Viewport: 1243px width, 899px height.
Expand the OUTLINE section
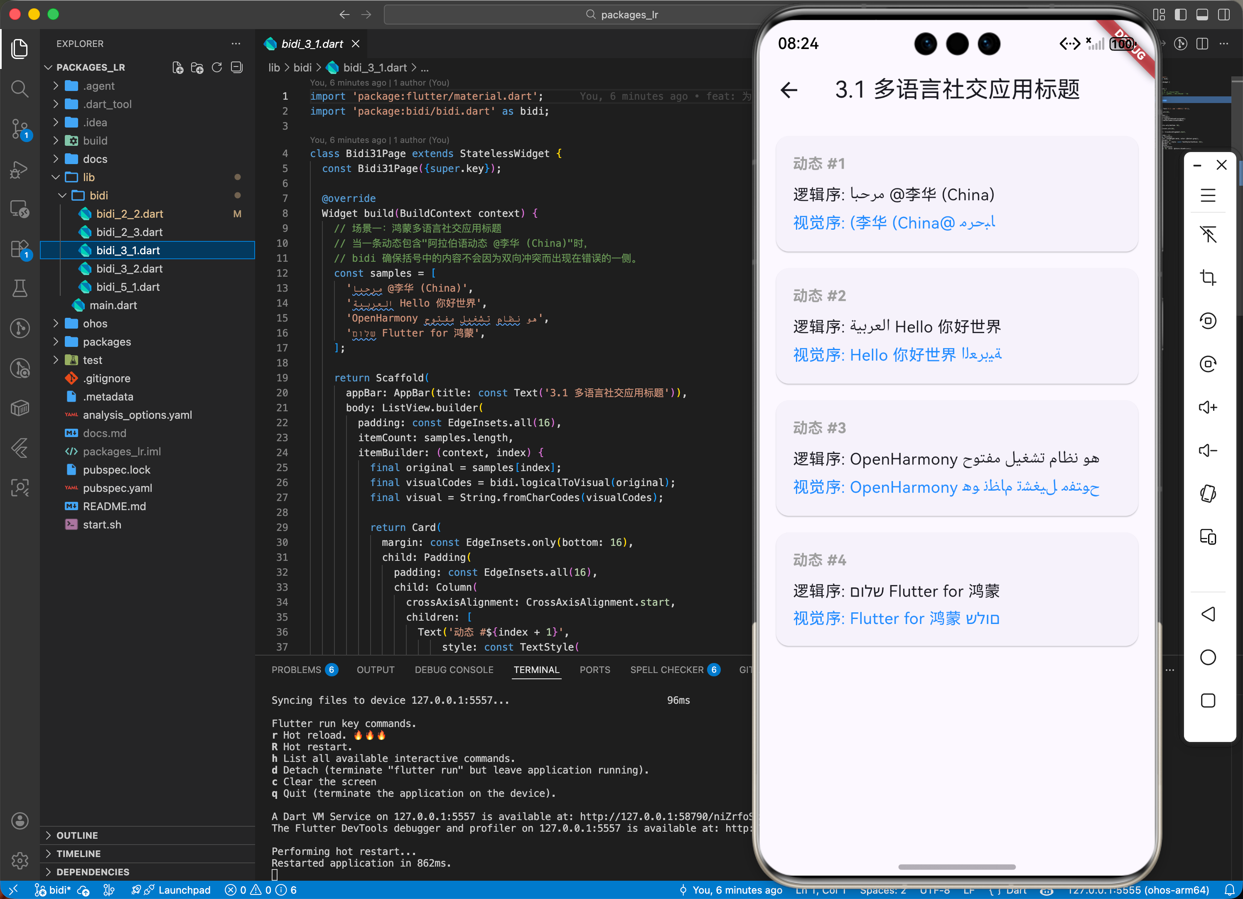click(x=77, y=835)
